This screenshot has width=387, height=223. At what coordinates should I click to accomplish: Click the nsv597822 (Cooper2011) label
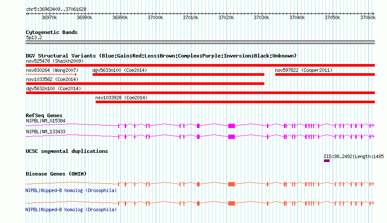coord(304,70)
